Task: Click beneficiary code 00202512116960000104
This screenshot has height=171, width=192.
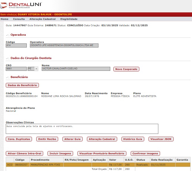Action: pyautogui.click(x=22, y=96)
